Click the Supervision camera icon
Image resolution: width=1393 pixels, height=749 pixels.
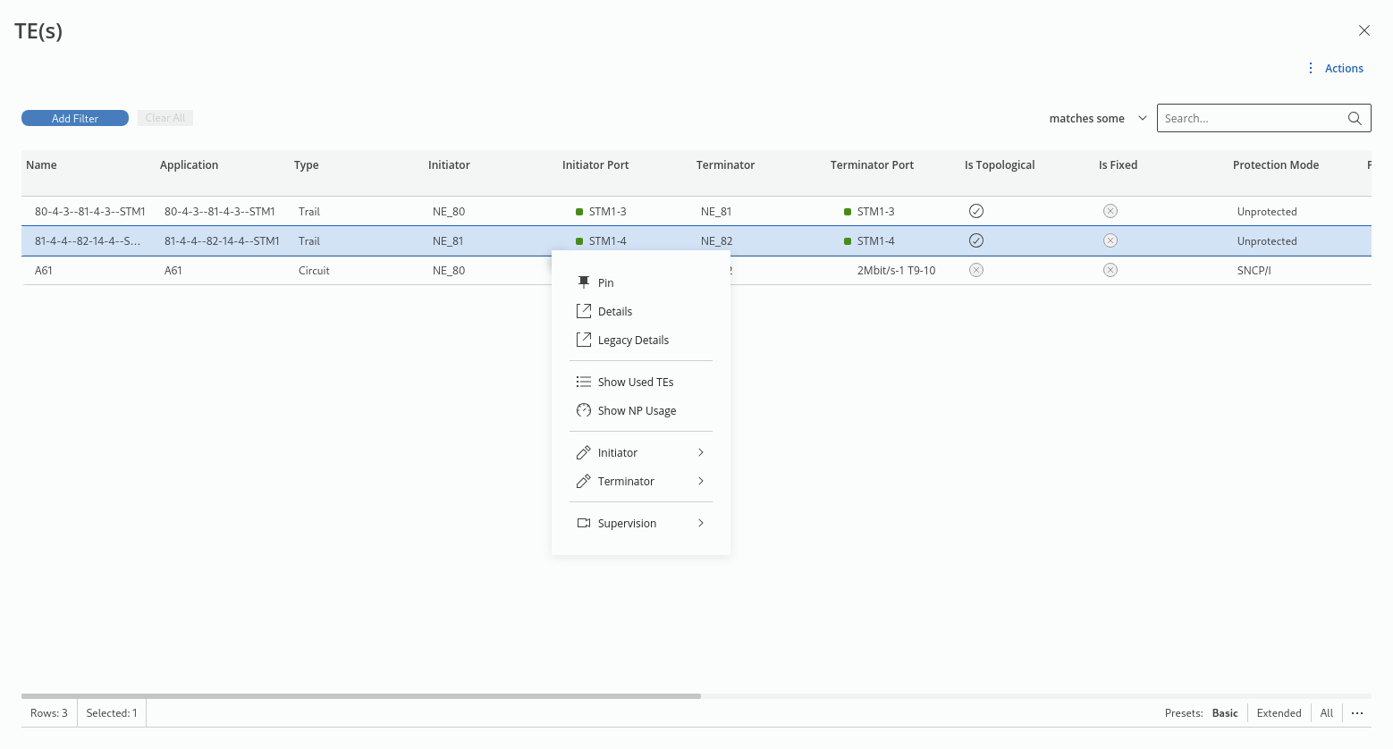coord(584,523)
